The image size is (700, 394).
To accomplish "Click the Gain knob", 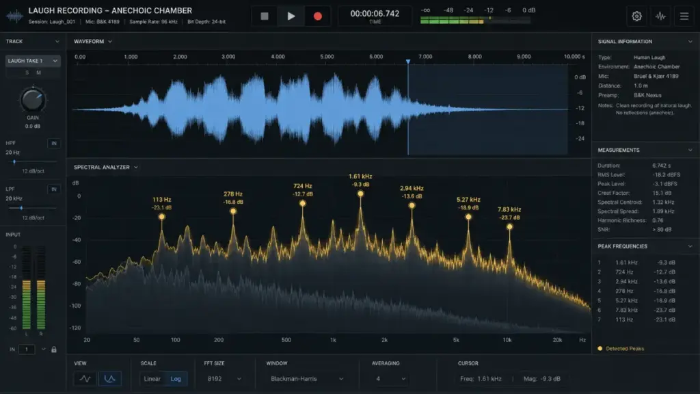I will (33, 100).
